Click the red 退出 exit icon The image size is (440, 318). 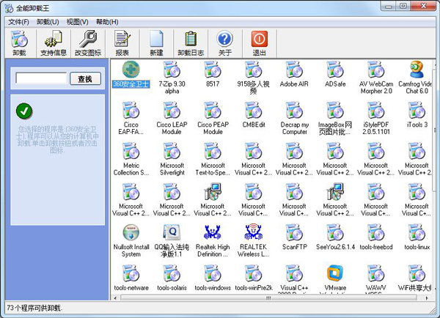point(260,42)
